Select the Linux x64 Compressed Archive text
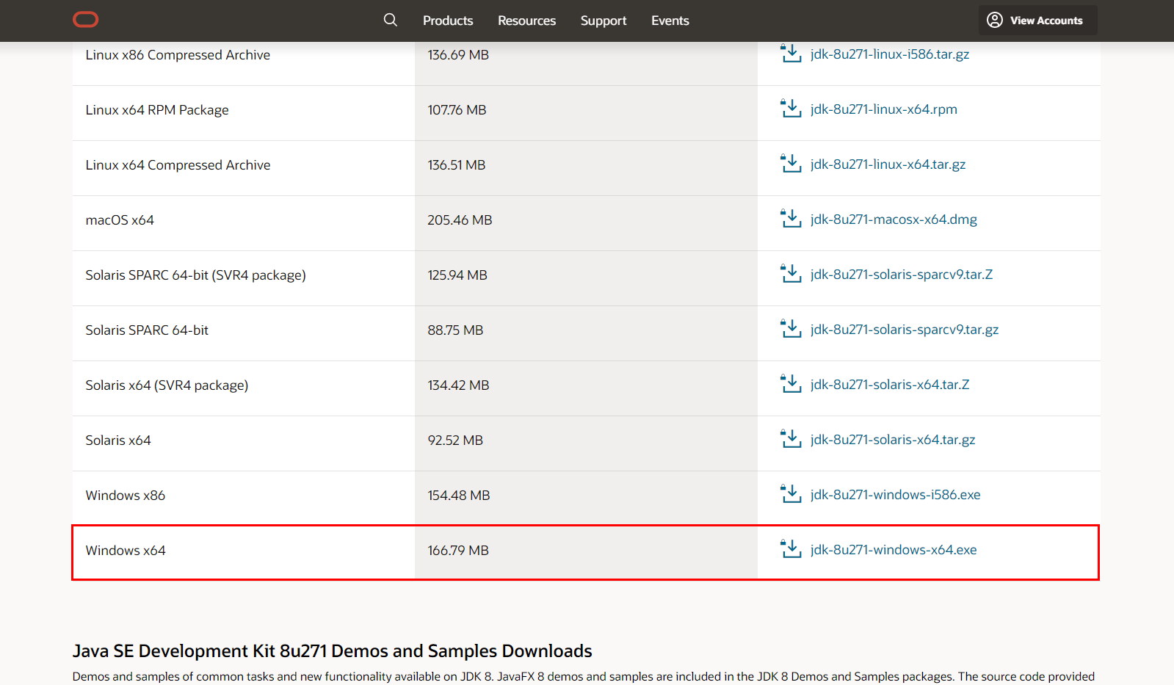The image size is (1174, 685). pos(178,165)
